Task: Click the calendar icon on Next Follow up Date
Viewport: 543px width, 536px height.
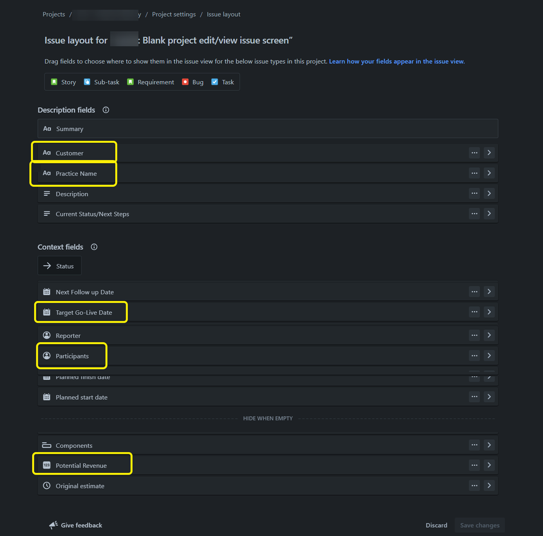Action: click(46, 291)
